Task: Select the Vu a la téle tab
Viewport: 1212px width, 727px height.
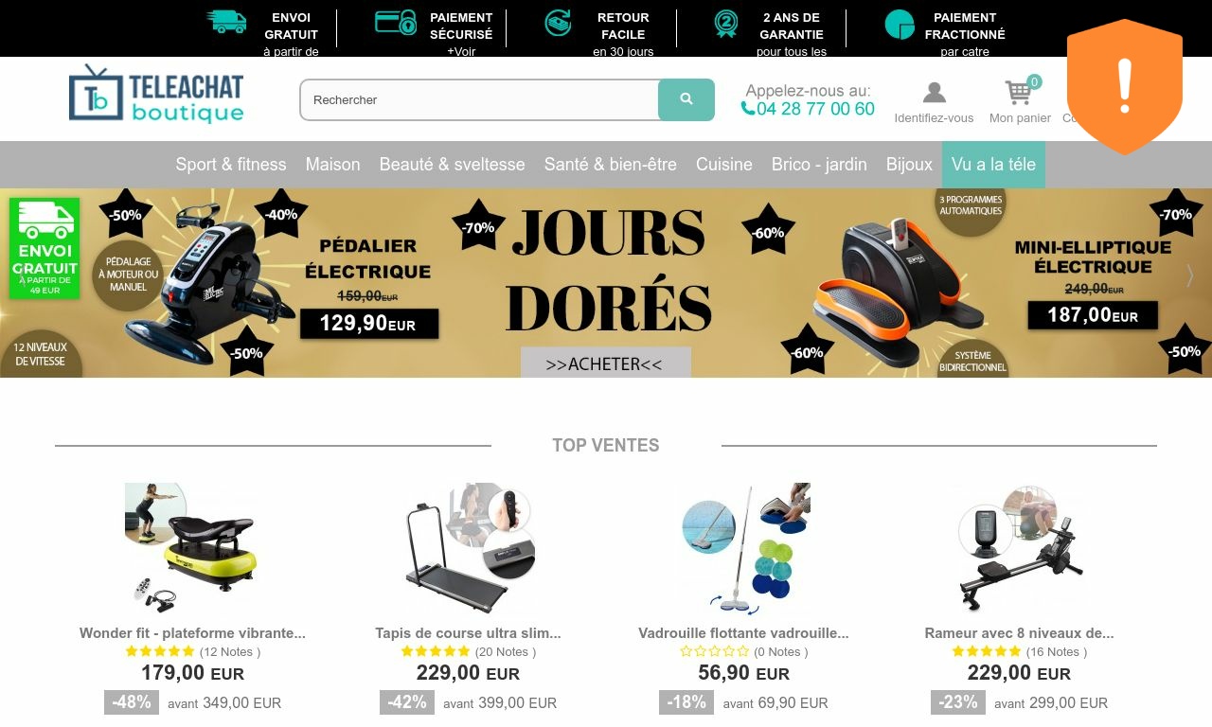Action: [993, 165]
